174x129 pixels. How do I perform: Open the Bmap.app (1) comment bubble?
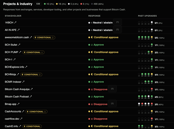click(112, 103)
